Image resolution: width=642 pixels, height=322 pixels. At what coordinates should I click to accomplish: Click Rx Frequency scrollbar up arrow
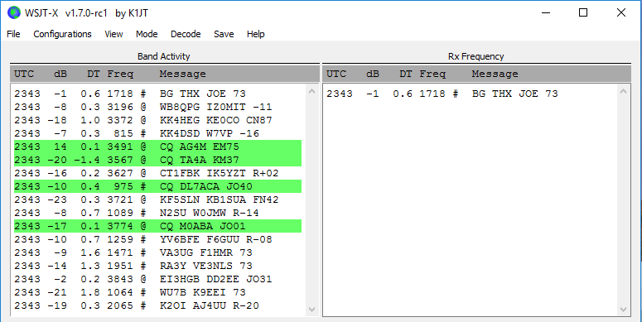pyautogui.click(x=624, y=91)
